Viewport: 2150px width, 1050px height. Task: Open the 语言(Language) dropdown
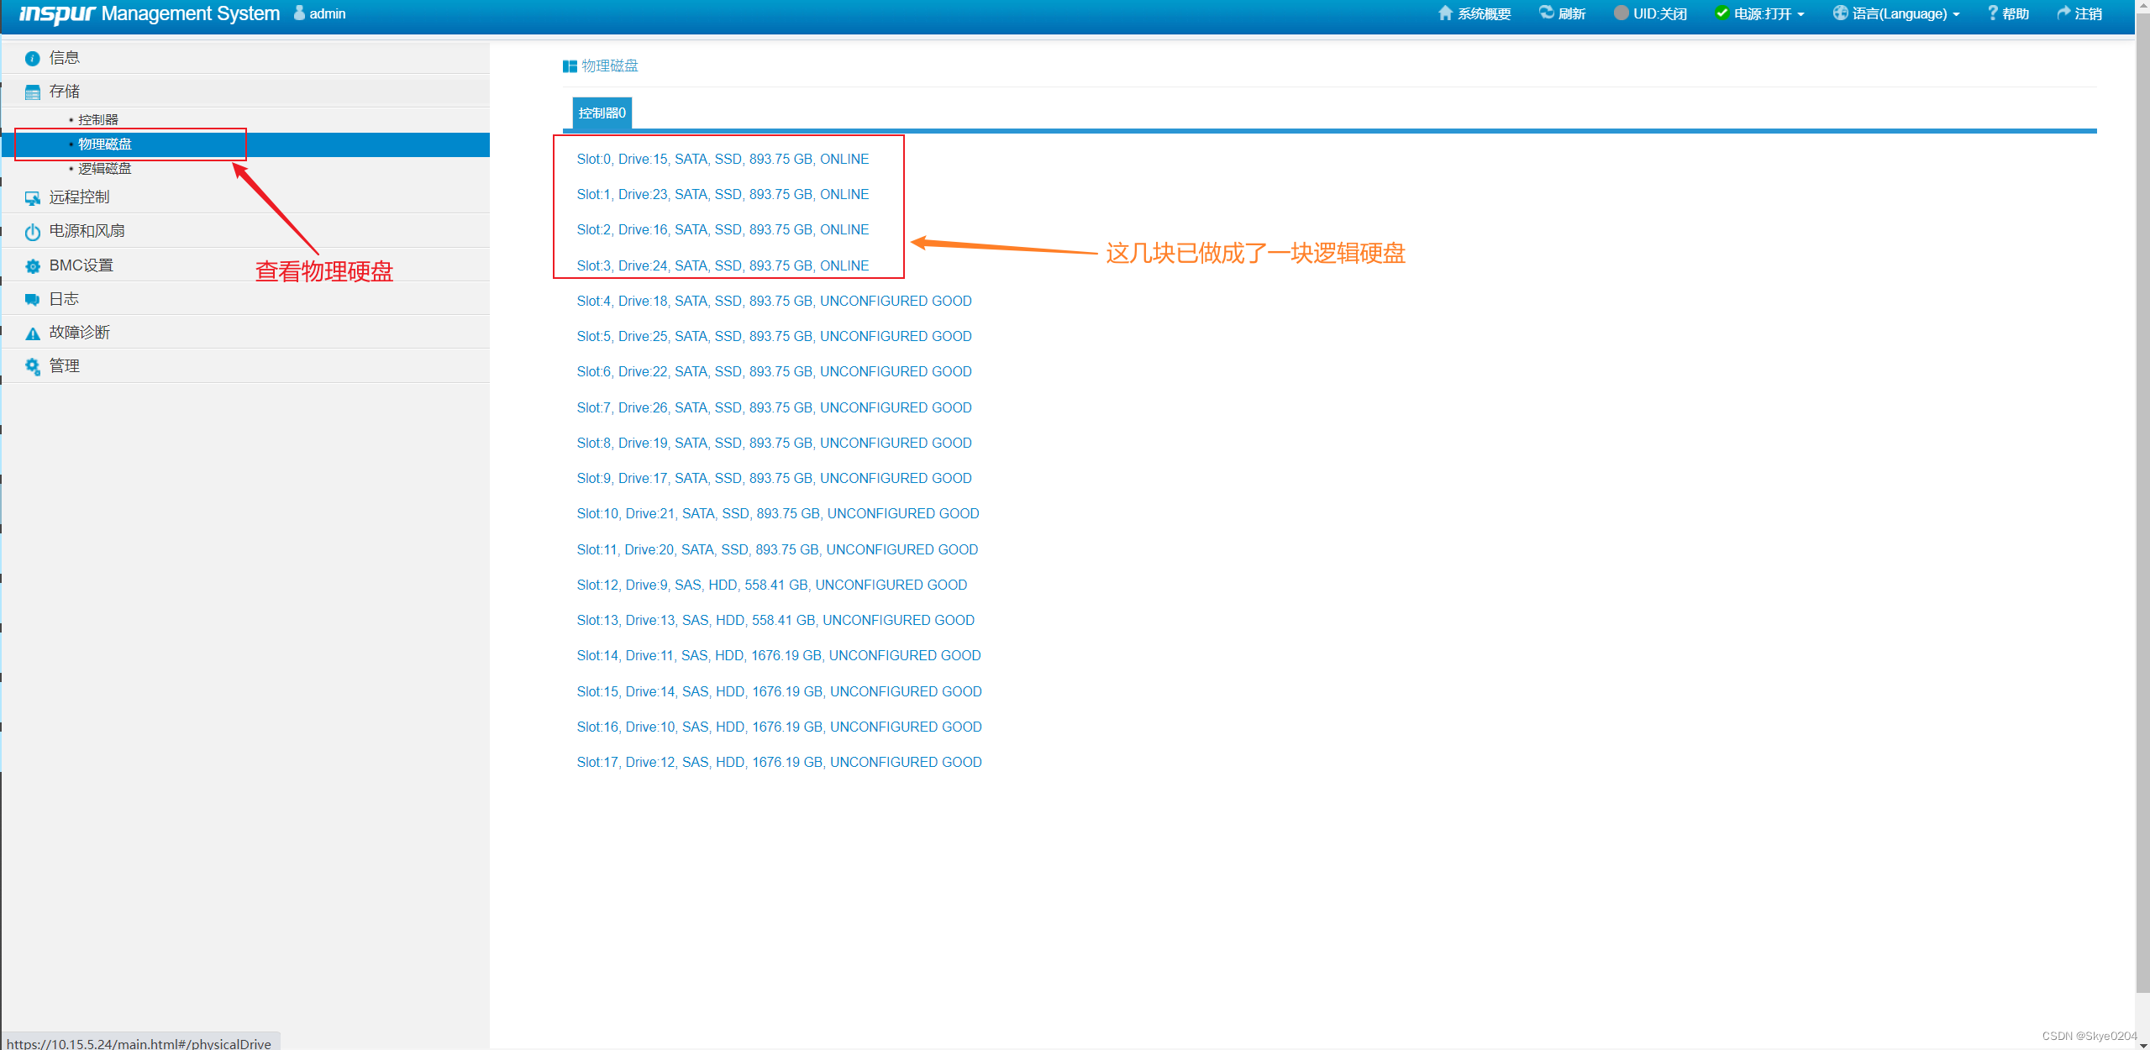click(x=1896, y=13)
